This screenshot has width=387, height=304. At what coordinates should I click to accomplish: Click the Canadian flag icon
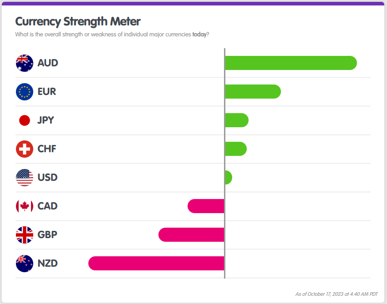click(x=25, y=206)
